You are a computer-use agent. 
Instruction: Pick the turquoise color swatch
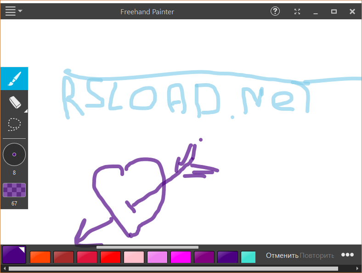(248, 257)
